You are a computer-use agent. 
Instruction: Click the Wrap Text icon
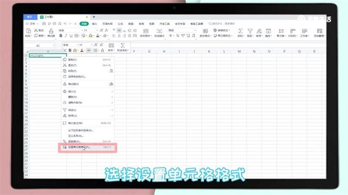(x=159, y=31)
